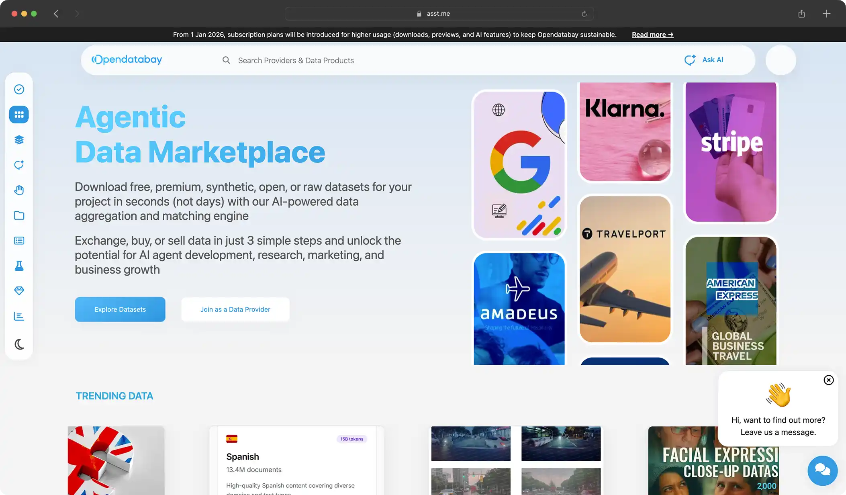Select the lab flask icon in the sidebar
This screenshot has height=495, width=846.
pyautogui.click(x=19, y=266)
